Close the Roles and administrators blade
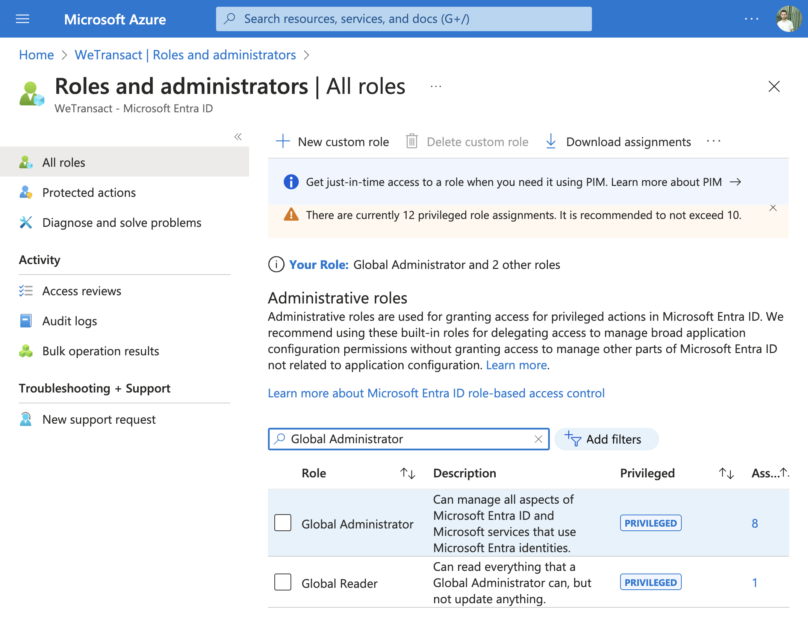This screenshot has width=808, height=625. (774, 86)
